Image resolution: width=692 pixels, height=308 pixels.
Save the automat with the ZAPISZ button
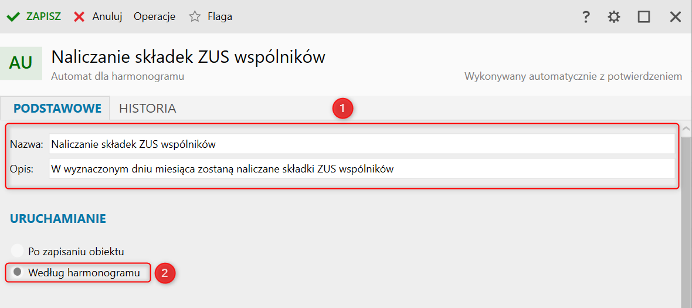[33, 16]
